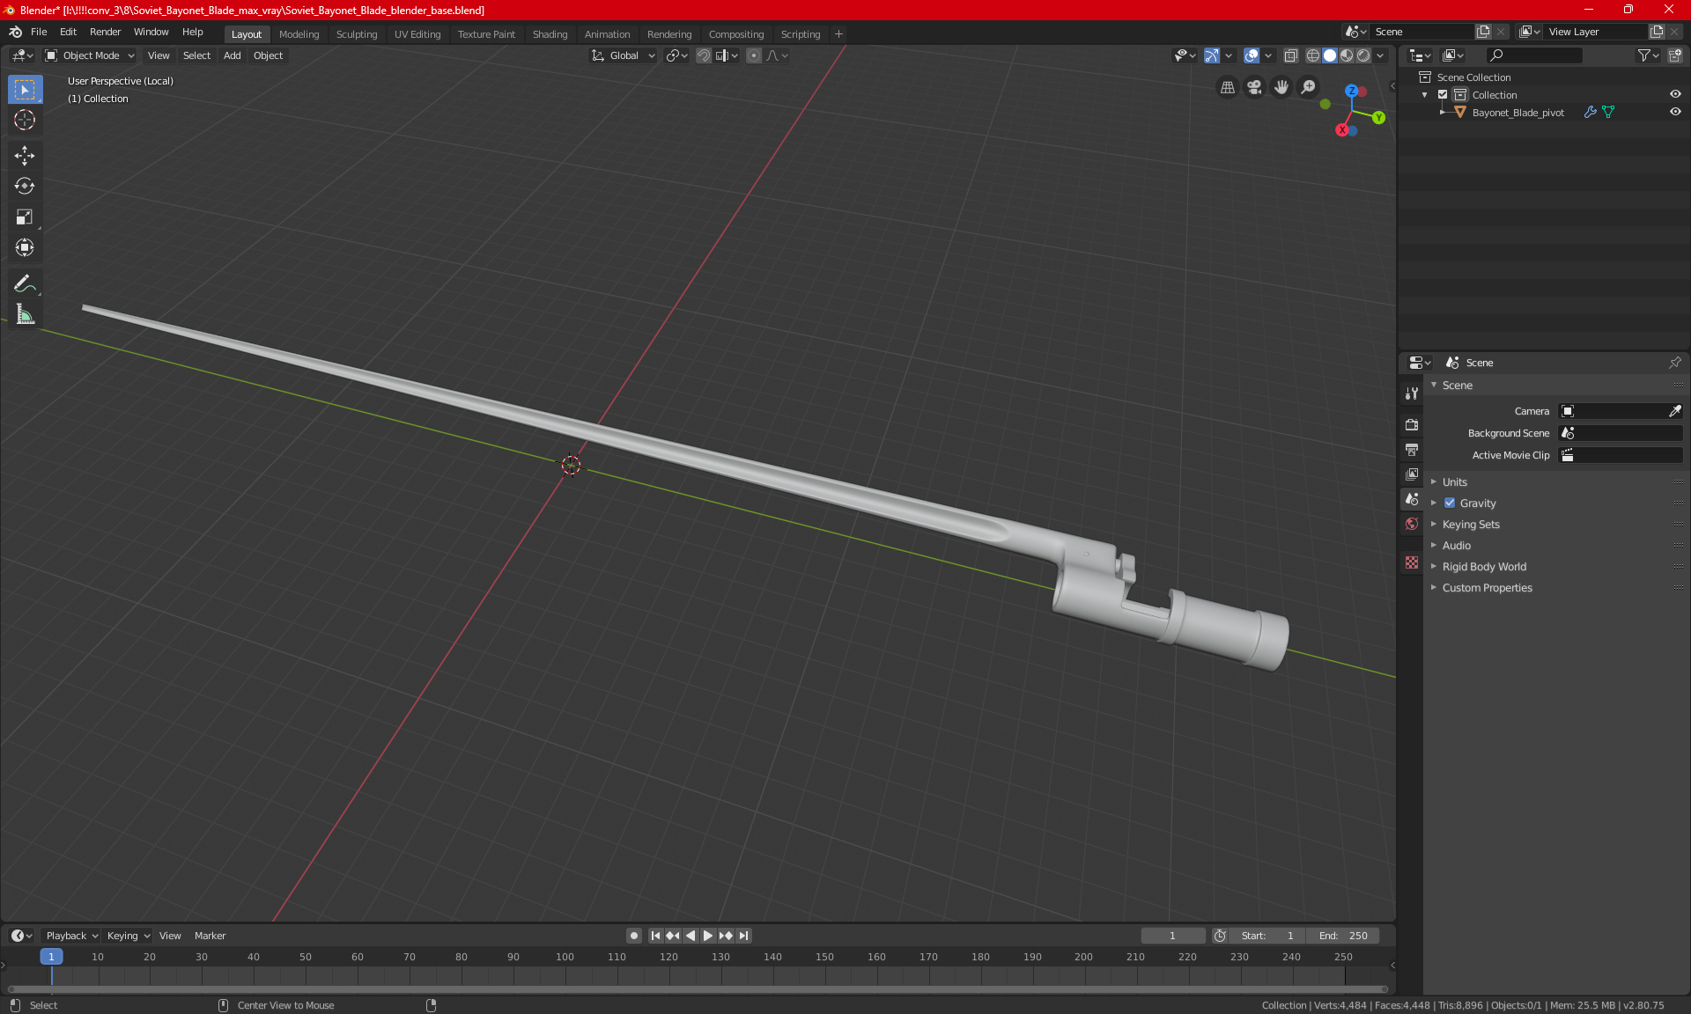This screenshot has height=1014, width=1691.
Task: Open the View Layer properties tab
Action: click(1412, 474)
